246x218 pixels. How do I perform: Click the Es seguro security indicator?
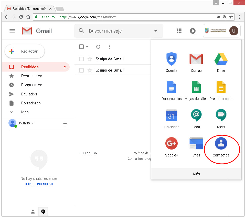45,17
